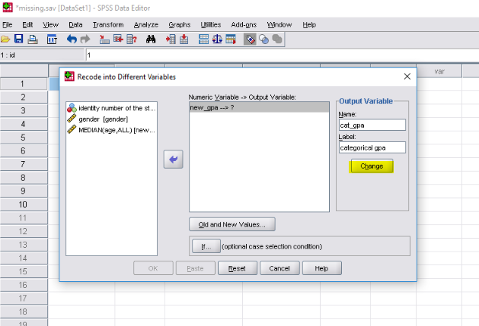Close the Recode into Different Variables dialog
Viewport: 479px width, 326px height.
tap(407, 77)
